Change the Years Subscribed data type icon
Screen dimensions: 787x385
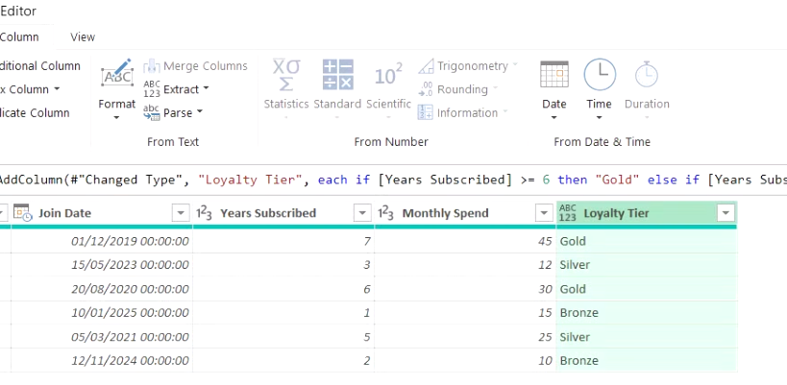click(x=204, y=213)
